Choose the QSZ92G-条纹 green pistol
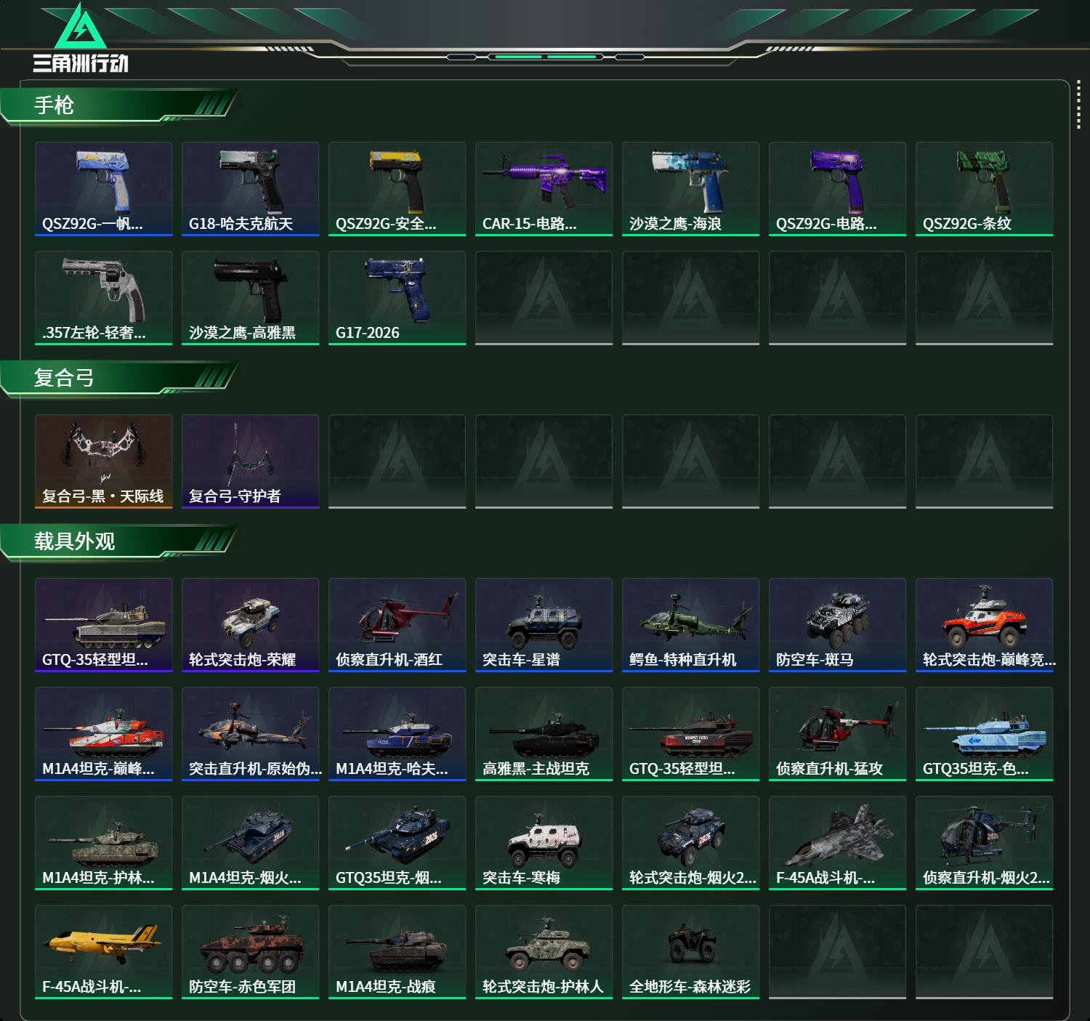 click(984, 189)
